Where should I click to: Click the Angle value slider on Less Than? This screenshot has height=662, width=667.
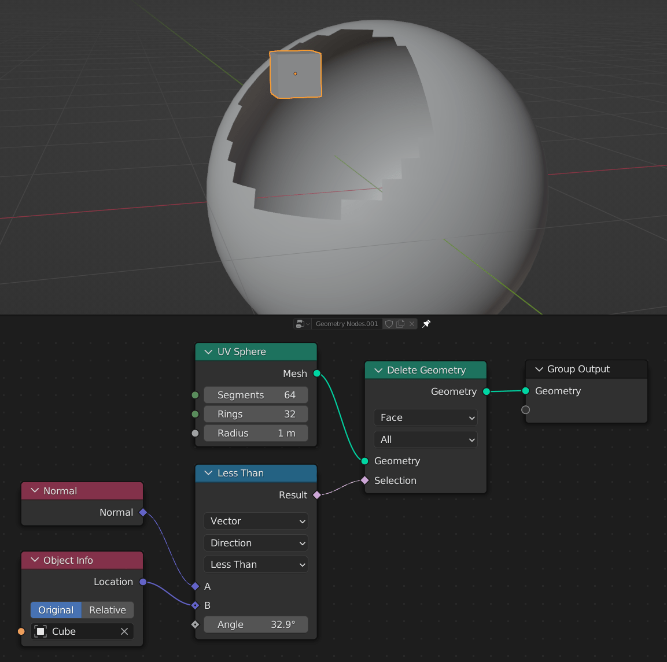click(256, 624)
